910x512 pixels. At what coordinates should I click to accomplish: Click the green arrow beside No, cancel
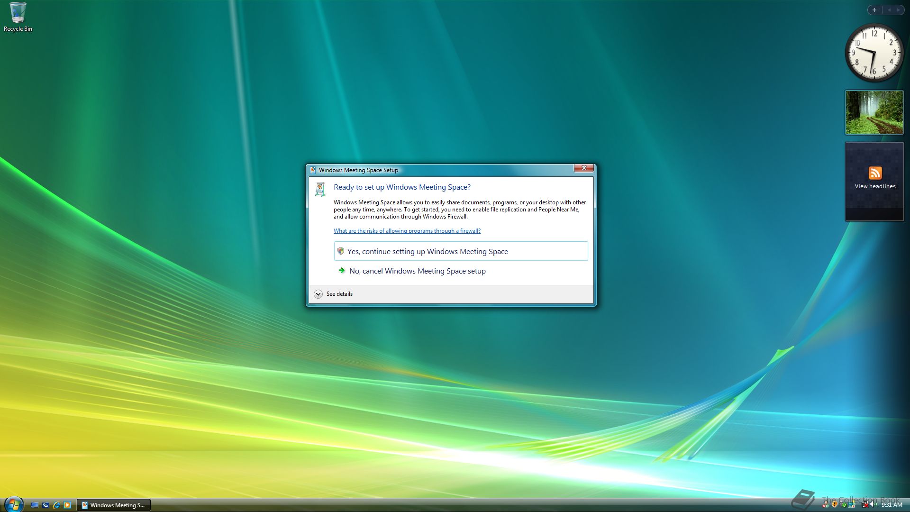[x=341, y=270]
